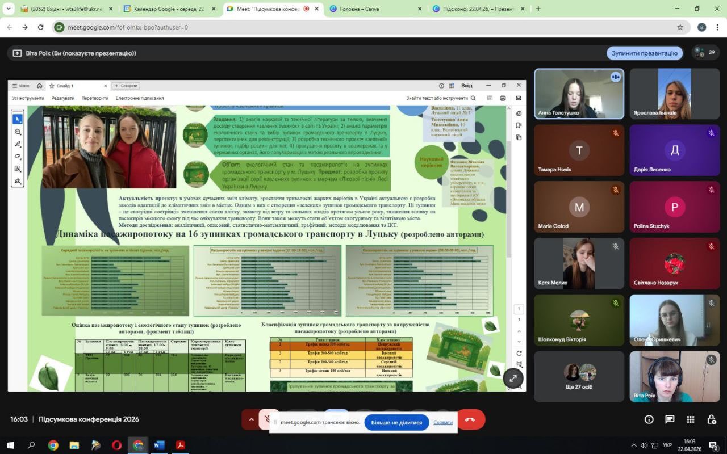Open host controls lock icon

(x=711, y=419)
